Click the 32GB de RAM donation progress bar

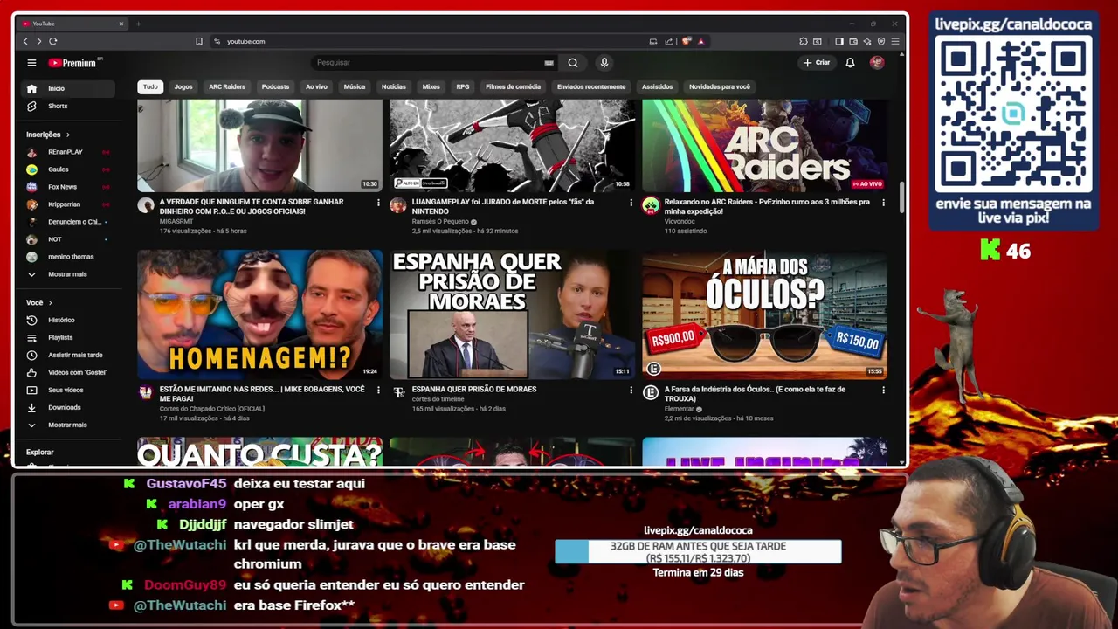tap(698, 551)
